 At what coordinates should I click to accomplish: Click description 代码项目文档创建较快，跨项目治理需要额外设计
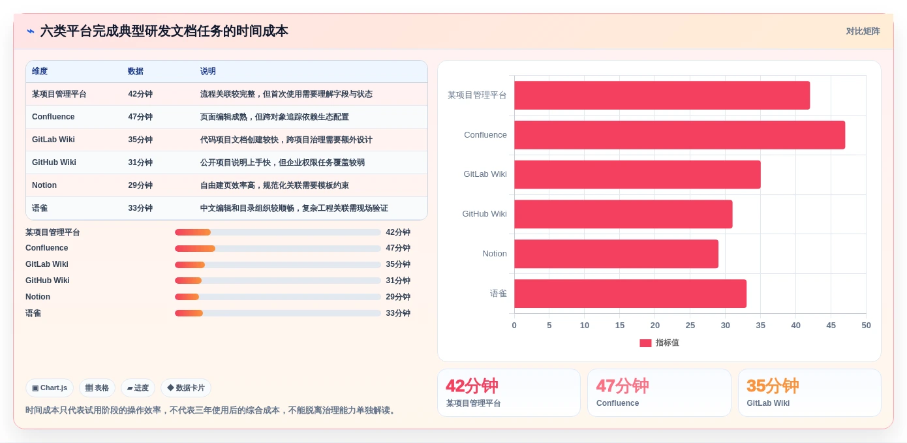point(286,140)
